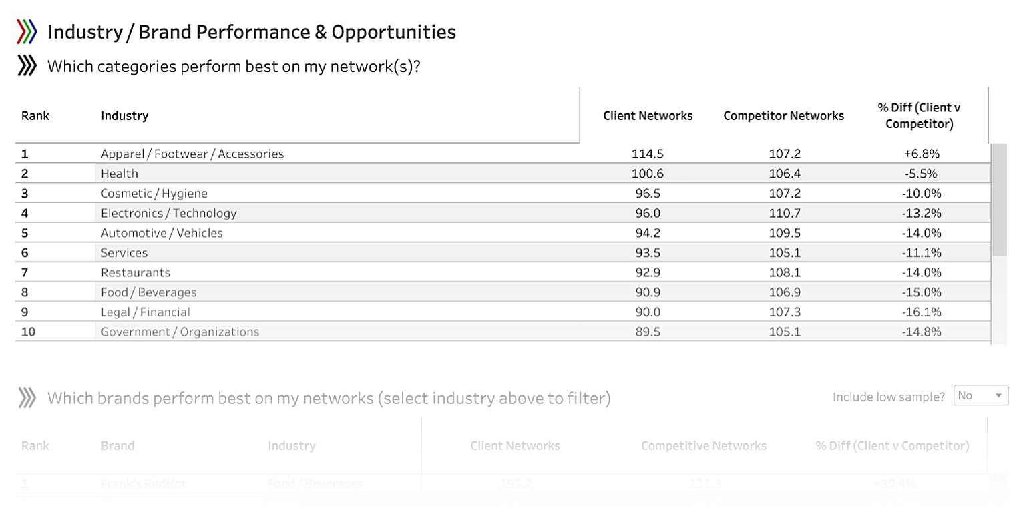Screen dimensions: 1021x516
Task: Sort by the Competitor Networks column header
Action: (x=783, y=115)
